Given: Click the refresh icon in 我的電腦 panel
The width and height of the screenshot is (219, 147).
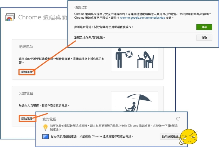Looking at the screenshot, I should [x=178, y=118].
